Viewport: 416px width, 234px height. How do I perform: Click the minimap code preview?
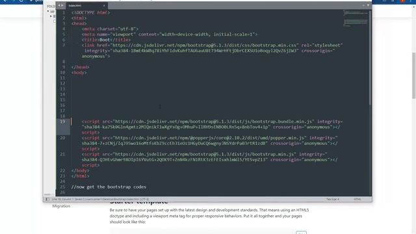(x=356, y=19)
